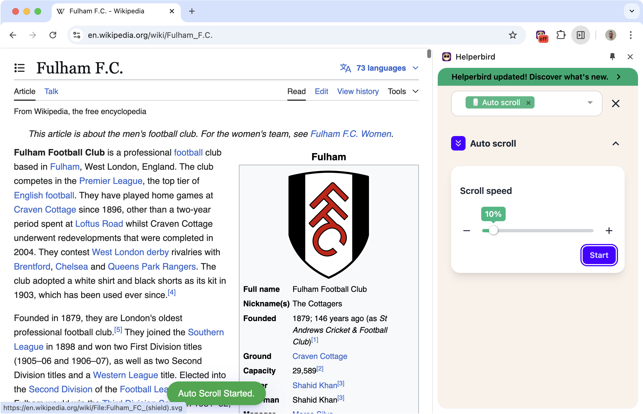The width and height of the screenshot is (643, 414).
Task: Adjust the Scroll speed slider
Action: click(x=493, y=231)
